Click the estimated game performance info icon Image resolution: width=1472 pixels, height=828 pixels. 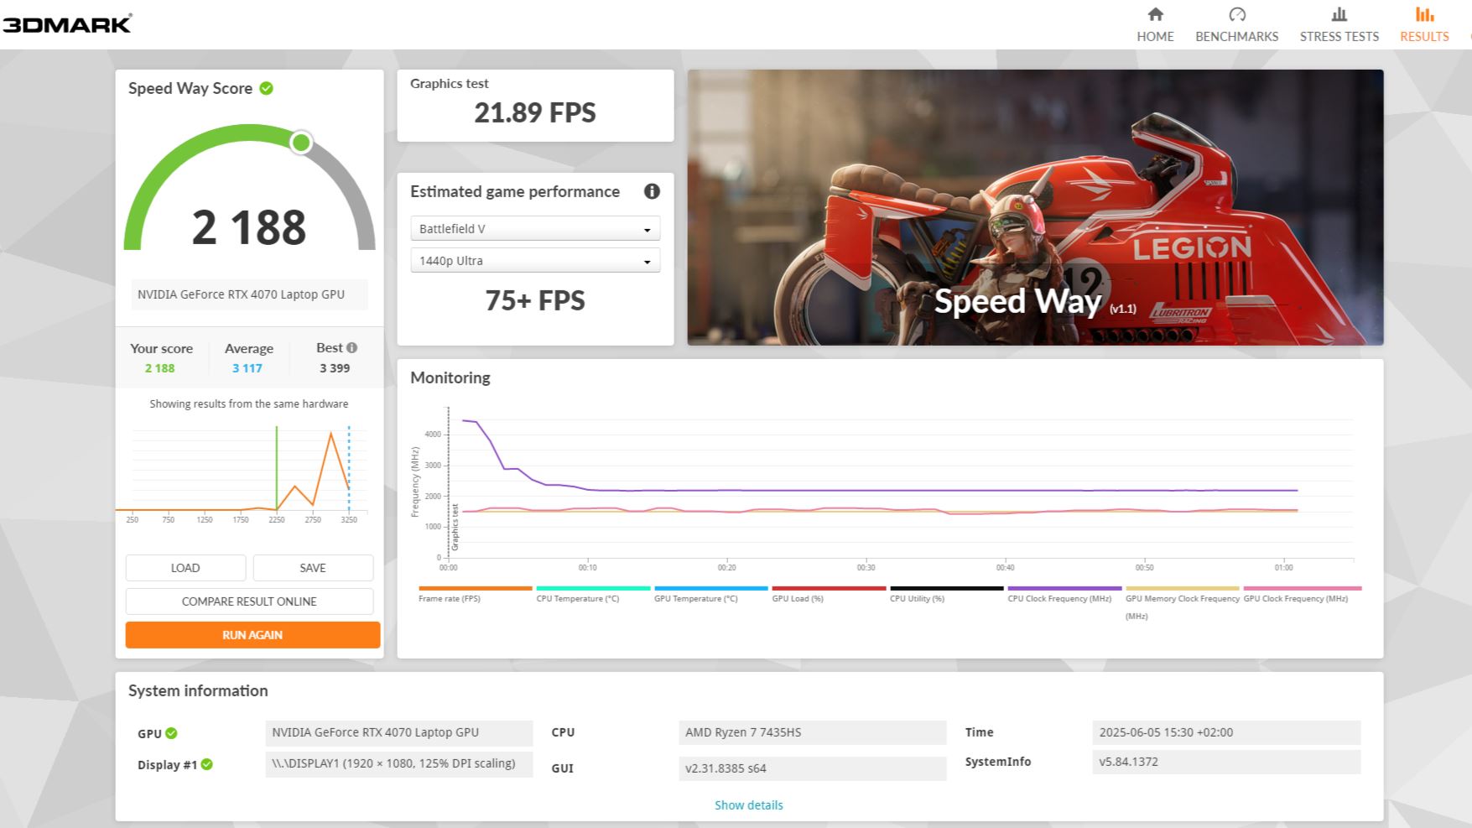click(652, 191)
